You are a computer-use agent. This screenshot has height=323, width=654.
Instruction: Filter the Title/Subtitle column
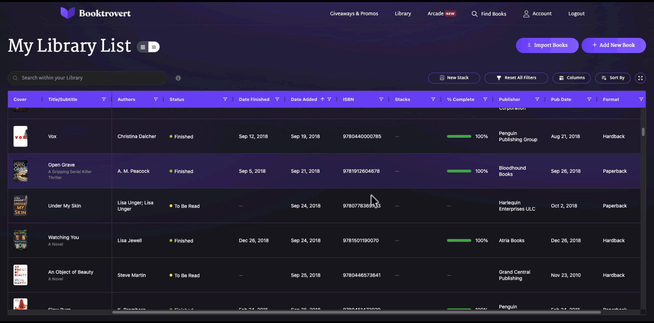104,99
